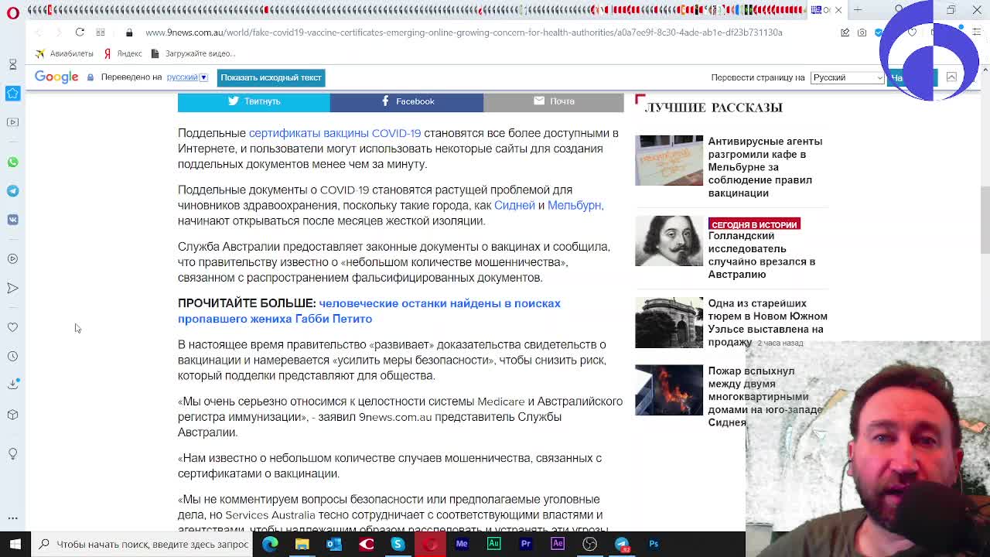
Task: Open the Speed Dial grid button
Action: (x=101, y=32)
